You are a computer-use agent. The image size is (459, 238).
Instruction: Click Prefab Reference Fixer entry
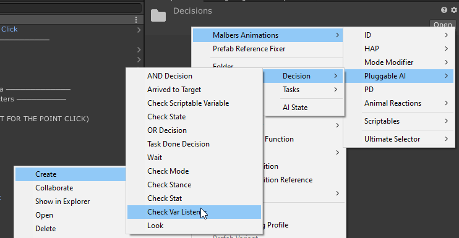click(x=268, y=49)
